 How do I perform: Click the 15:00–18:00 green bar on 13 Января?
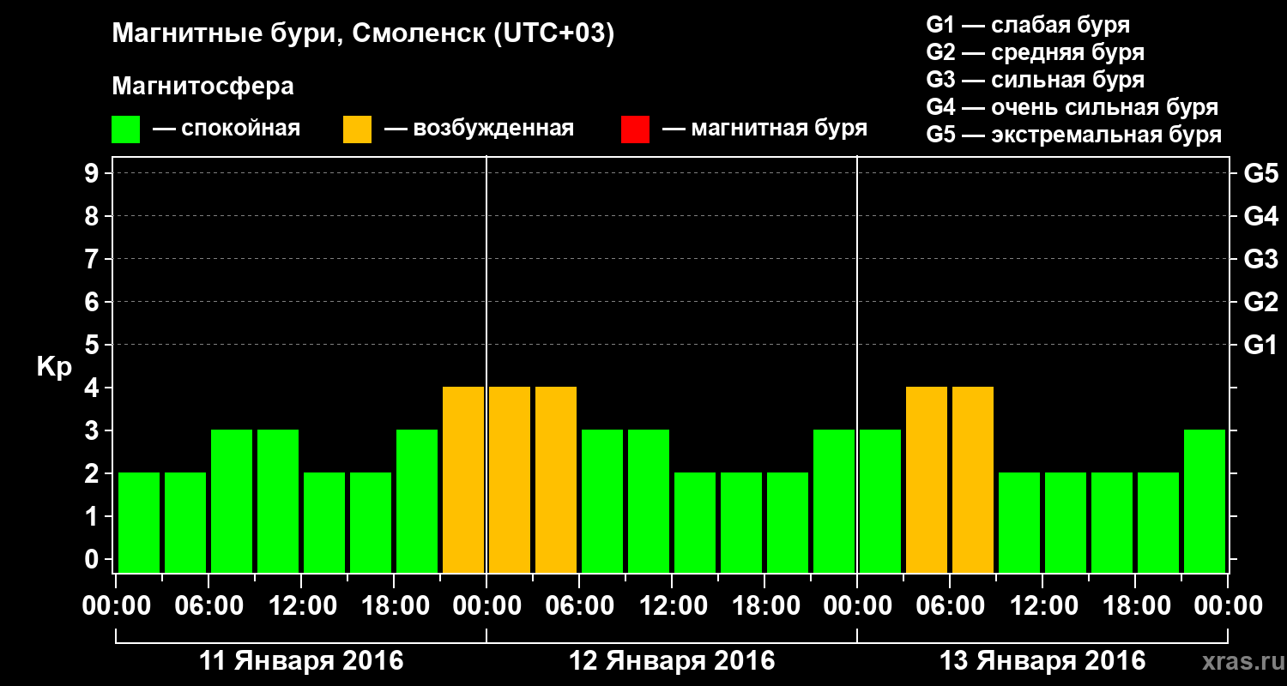[x=1112, y=522]
